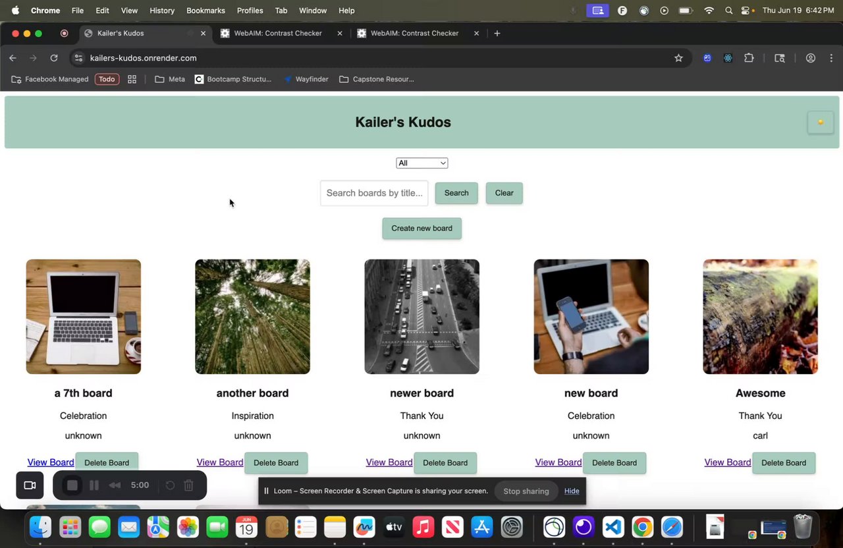Hide the Loom screen sharing notification
The height and width of the screenshot is (548, 843).
pyautogui.click(x=572, y=491)
